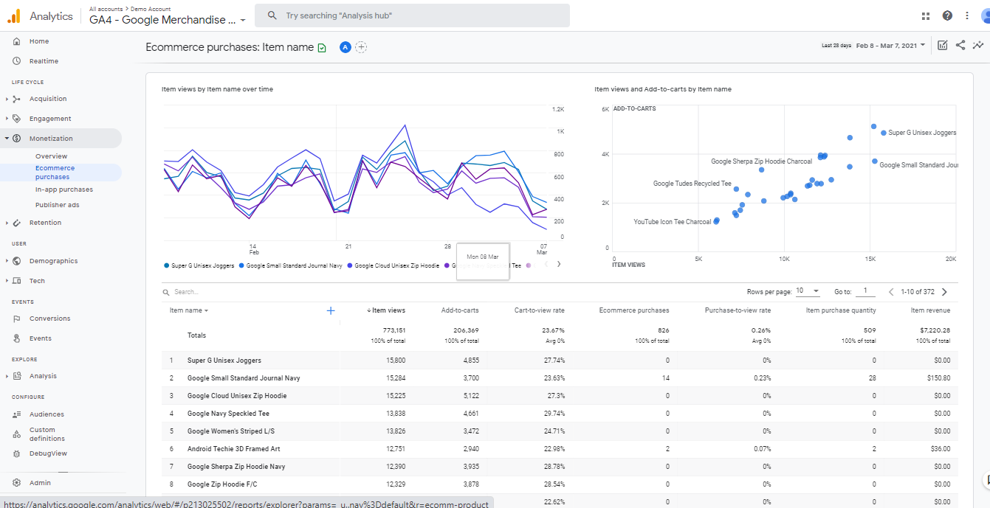The image size is (990, 508).
Task: Click the dashed Add comparison circle
Action: [361, 46]
